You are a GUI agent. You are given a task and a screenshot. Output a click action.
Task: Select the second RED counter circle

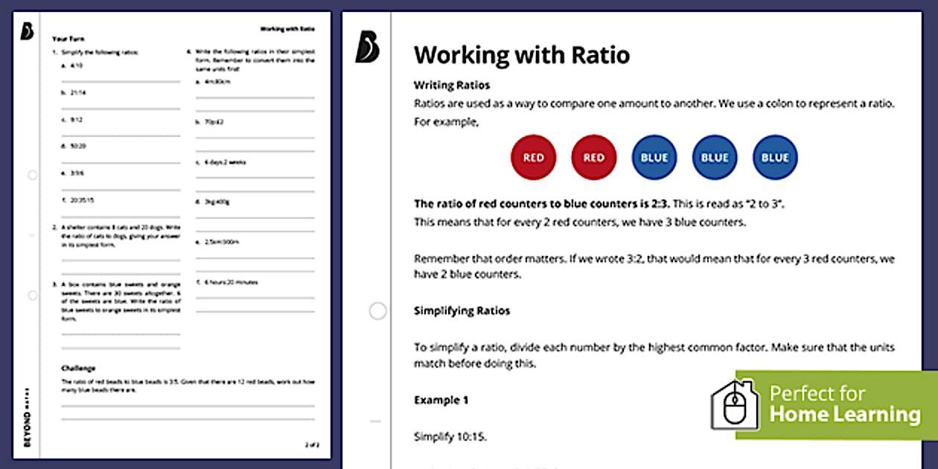pos(593,157)
